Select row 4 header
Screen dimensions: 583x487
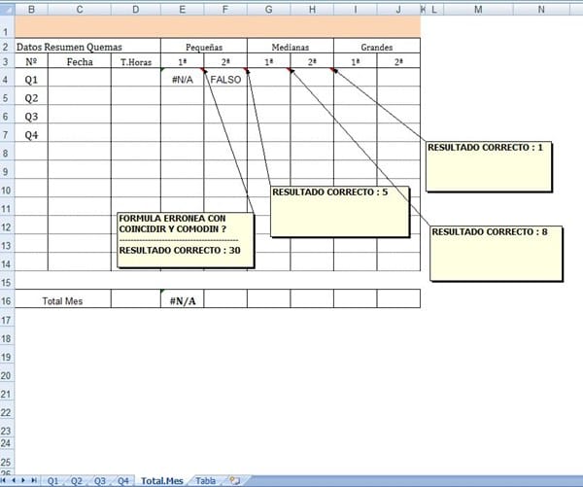click(x=7, y=78)
